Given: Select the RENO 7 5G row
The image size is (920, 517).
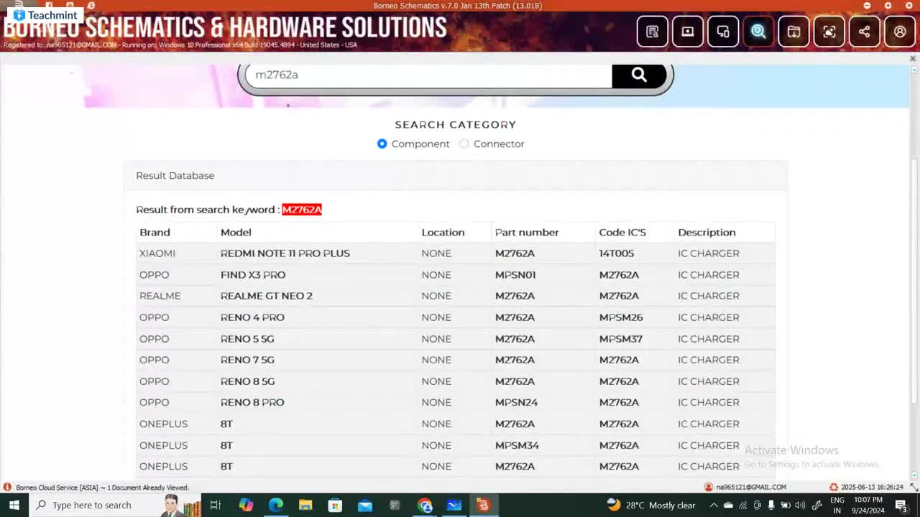Looking at the screenshot, I should (456, 360).
